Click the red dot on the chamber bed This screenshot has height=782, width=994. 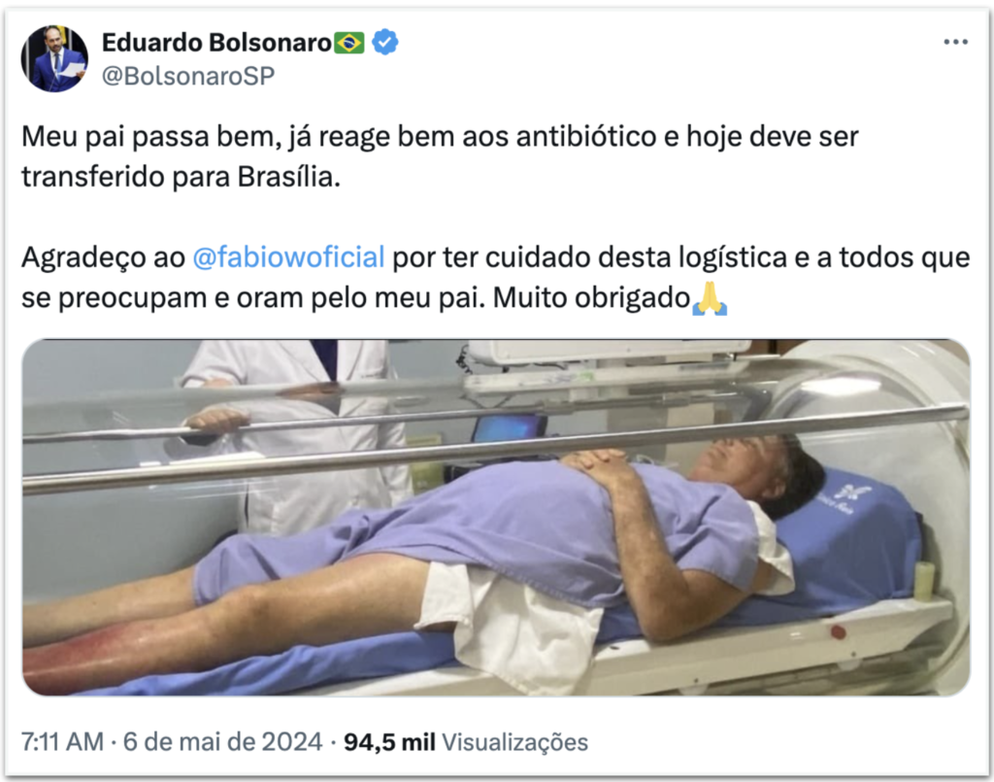(x=838, y=632)
